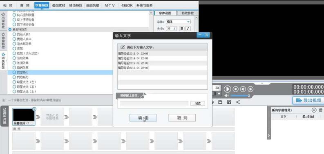Screen dimensions: 324x154
Task: Remove the 黑幕视频 clip with its X
Action: tap(34, 109)
